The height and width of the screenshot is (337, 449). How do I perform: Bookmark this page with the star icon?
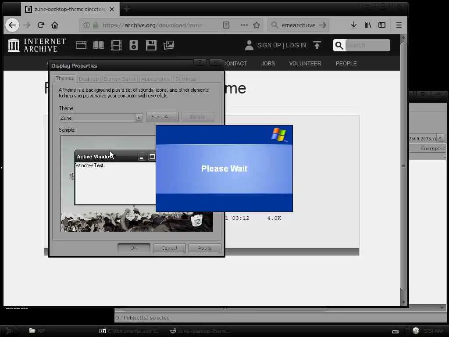(256, 25)
